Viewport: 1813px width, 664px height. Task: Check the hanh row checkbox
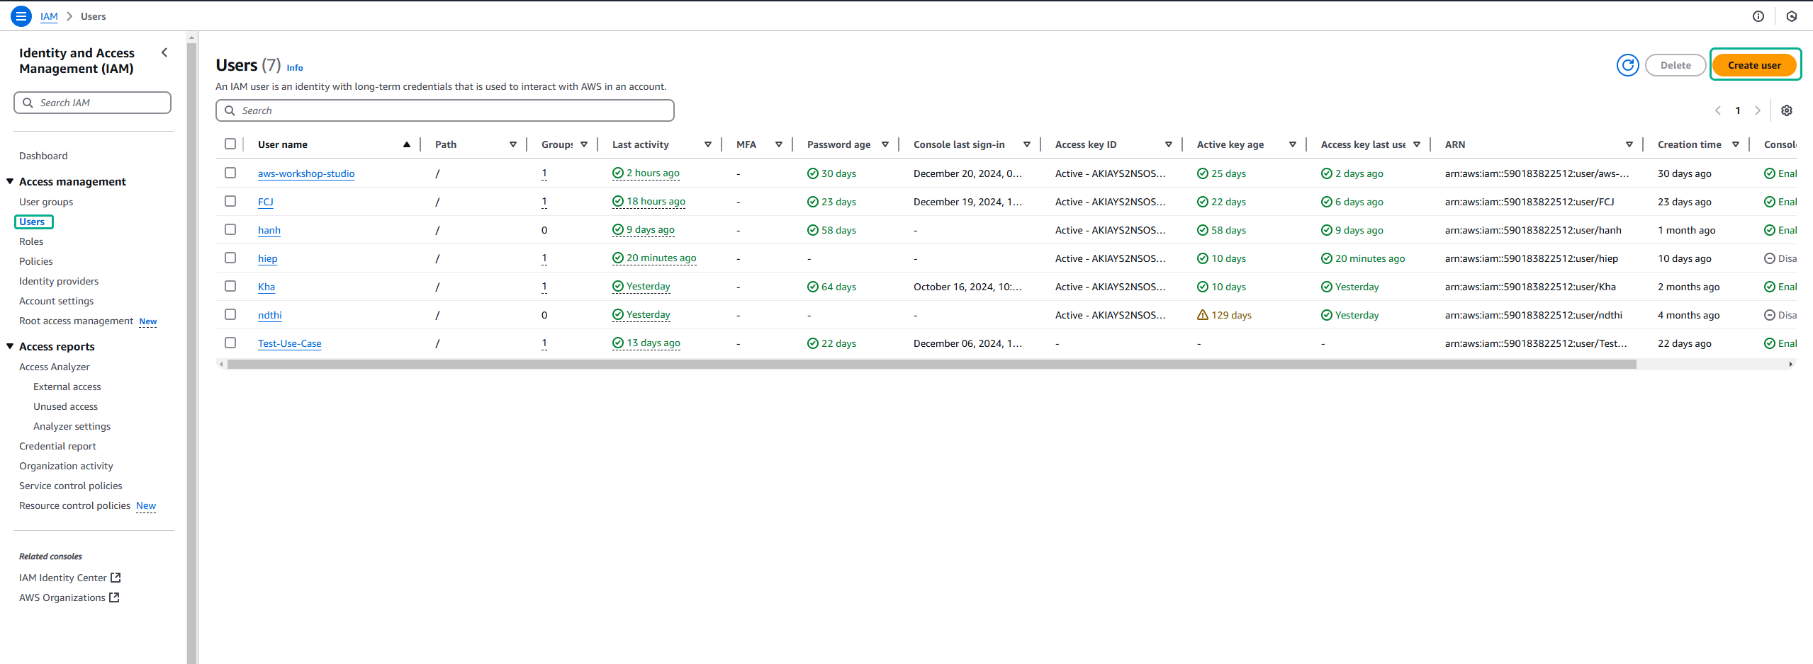pos(230,229)
